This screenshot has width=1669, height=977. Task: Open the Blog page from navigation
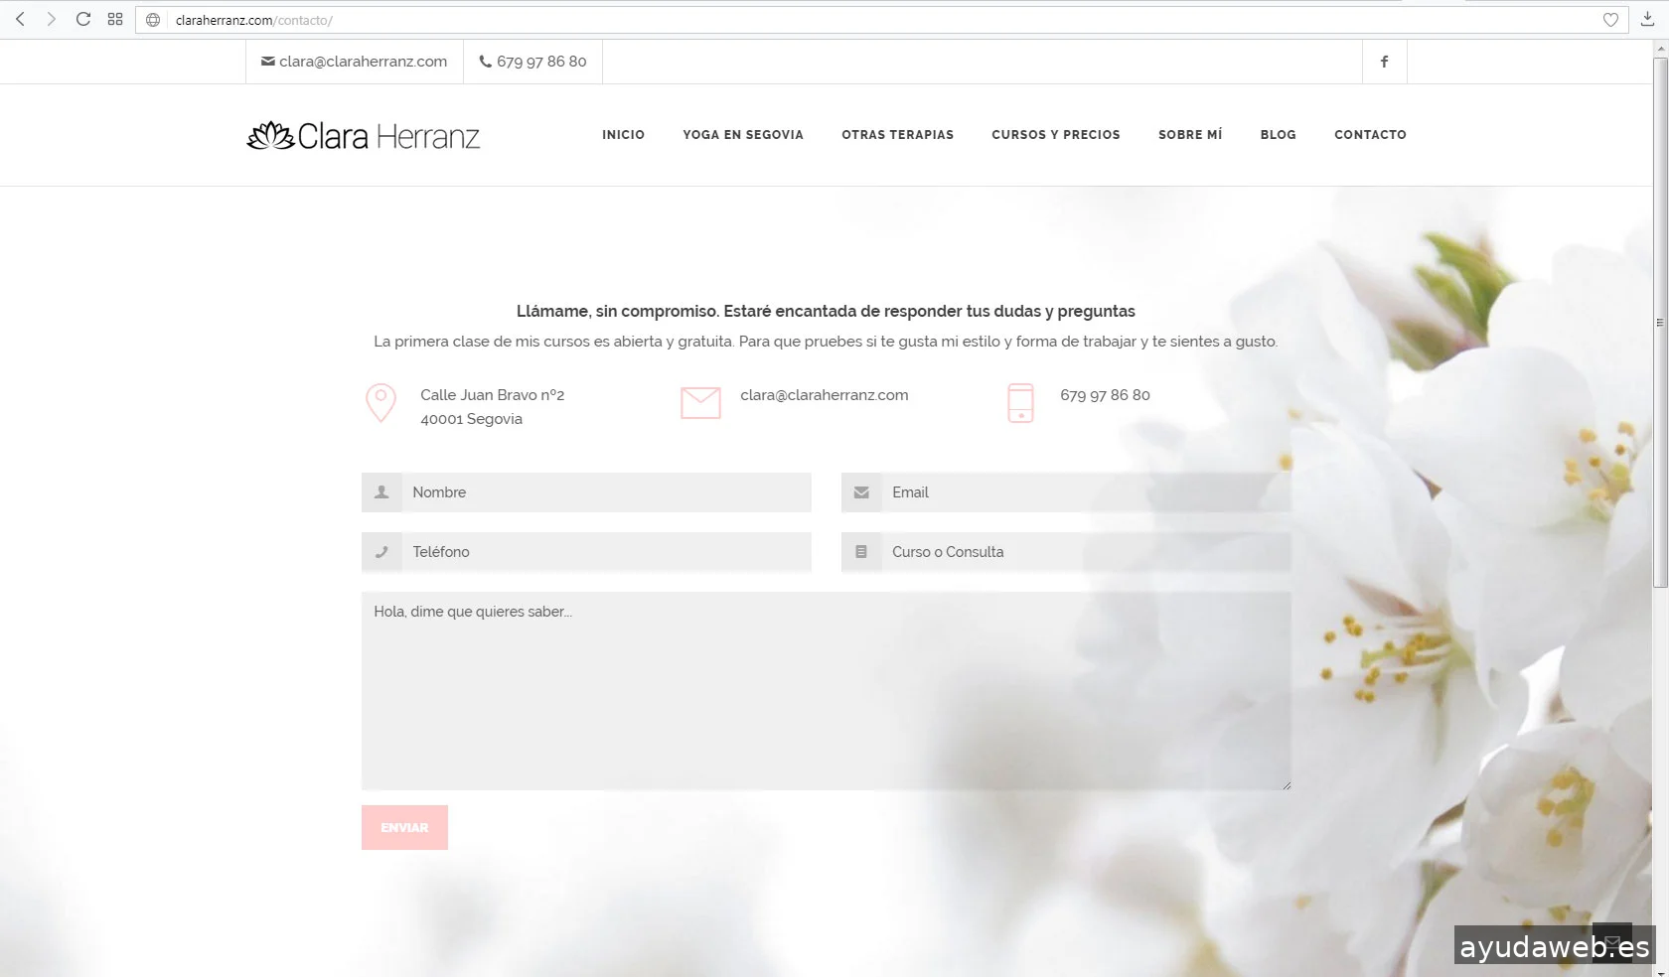click(x=1278, y=135)
